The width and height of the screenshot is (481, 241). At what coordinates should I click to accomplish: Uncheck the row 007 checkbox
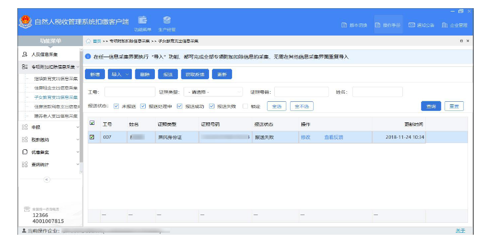coord(92,137)
